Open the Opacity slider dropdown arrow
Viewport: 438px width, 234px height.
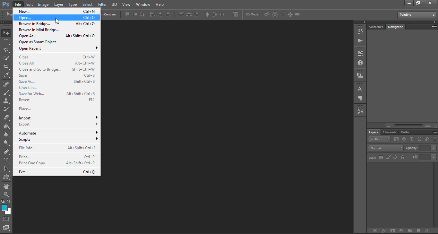pos(434,148)
